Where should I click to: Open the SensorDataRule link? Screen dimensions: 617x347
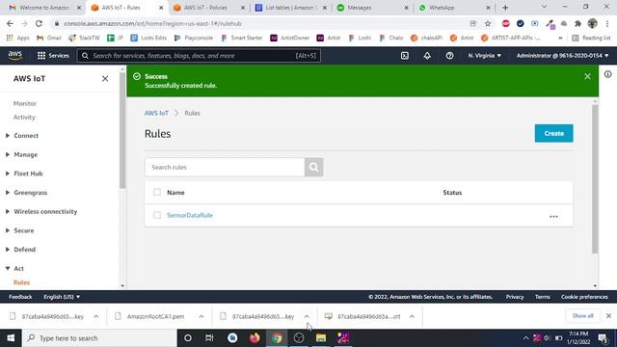pyautogui.click(x=190, y=215)
